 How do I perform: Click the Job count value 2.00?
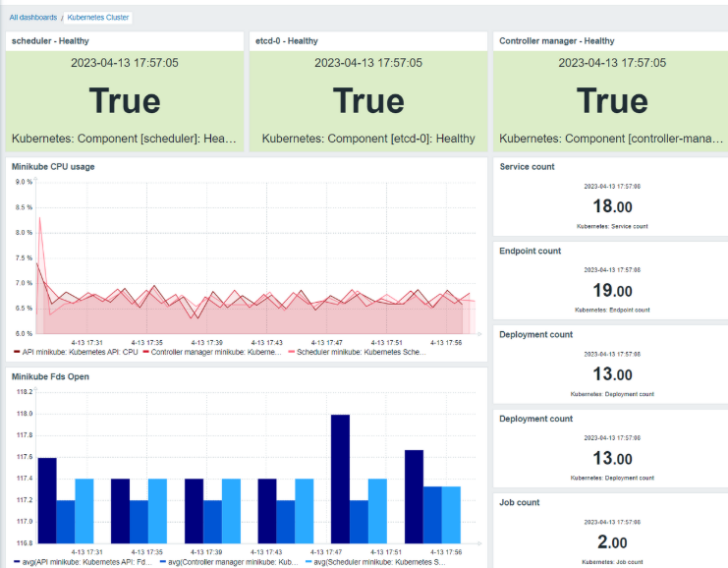pyautogui.click(x=611, y=542)
